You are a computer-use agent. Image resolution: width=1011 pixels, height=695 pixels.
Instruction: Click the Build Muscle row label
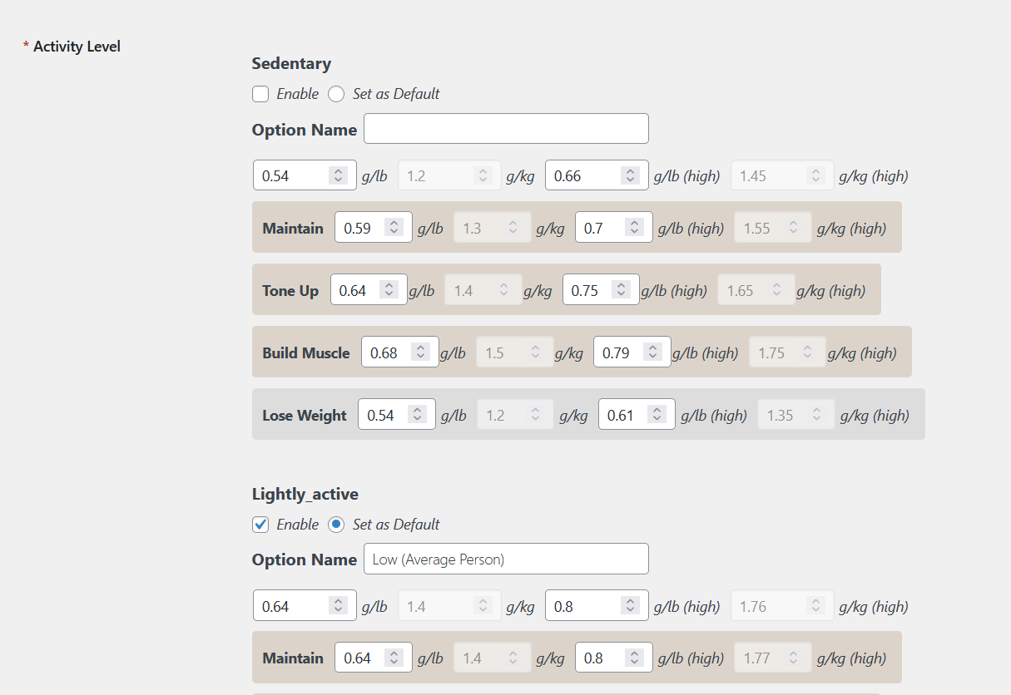click(x=306, y=352)
